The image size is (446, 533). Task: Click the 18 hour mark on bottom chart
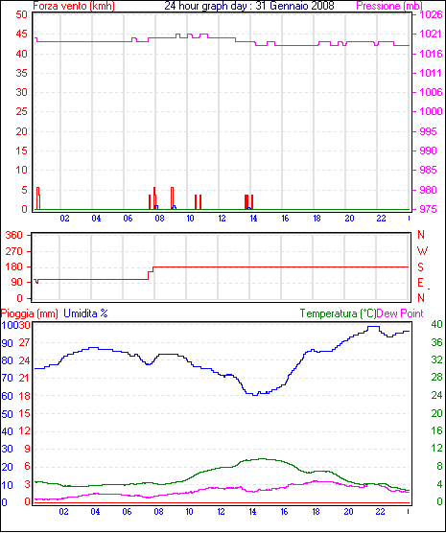[317, 511]
